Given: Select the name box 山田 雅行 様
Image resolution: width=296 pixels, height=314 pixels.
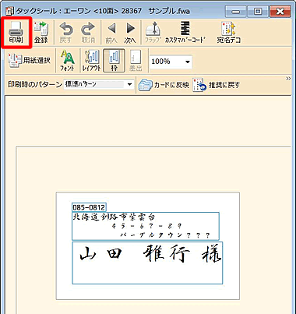Looking at the screenshot, I should (x=147, y=263).
